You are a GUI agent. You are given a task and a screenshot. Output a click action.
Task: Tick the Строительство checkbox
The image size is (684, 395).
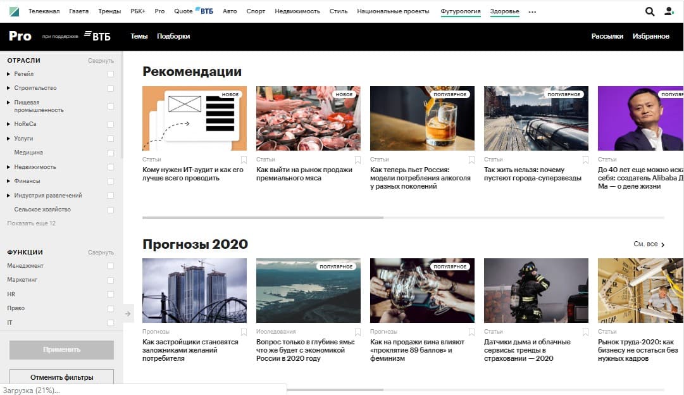pos(111,88)
